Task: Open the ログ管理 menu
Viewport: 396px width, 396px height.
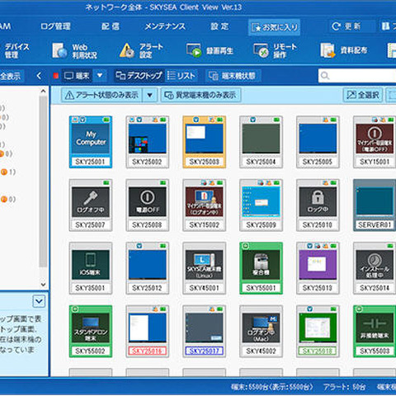Action: (x=55, y=26)
